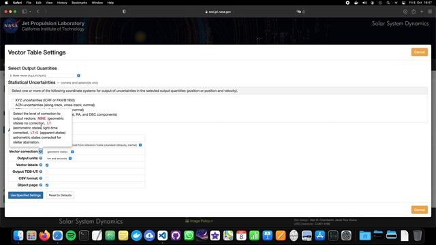Click the top Cancel button
The width and height of the screenshot is (436, 245).
tap(420, 52)
